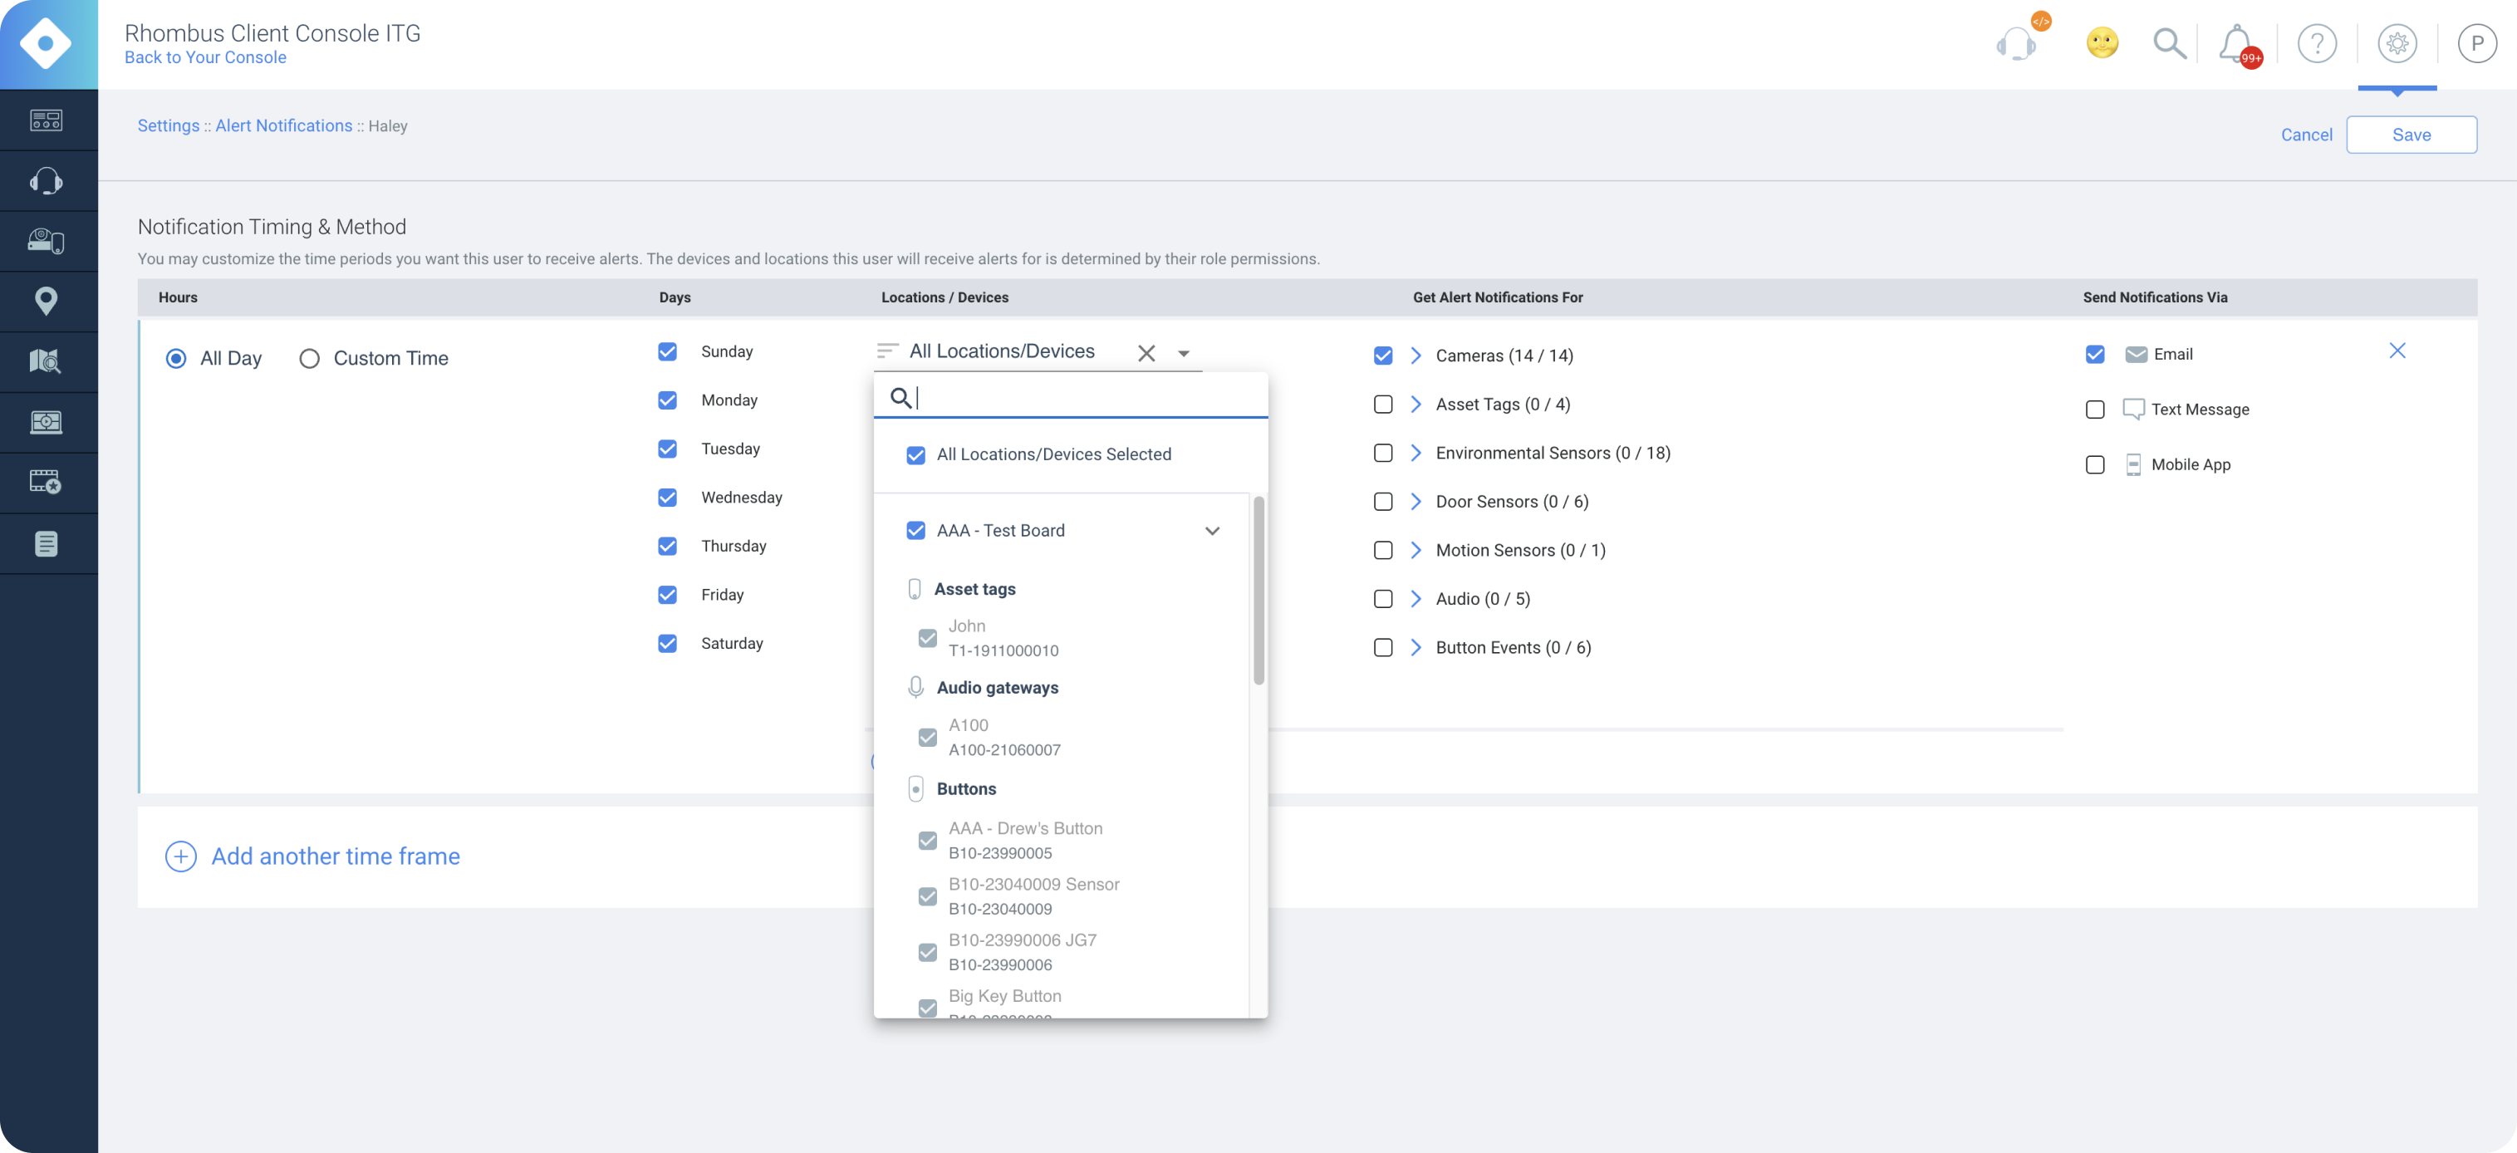Uncheck the Cameras alert checkbox

pyautogui.click(x=1382, y=356)
